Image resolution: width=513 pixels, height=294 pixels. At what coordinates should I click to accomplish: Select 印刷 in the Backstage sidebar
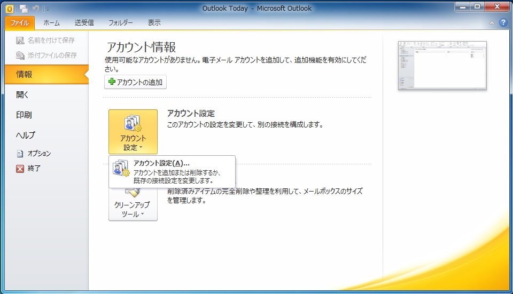(47, 115)
